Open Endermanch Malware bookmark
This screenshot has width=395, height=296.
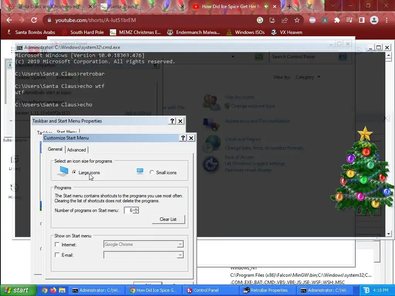[x=194, y=32]
